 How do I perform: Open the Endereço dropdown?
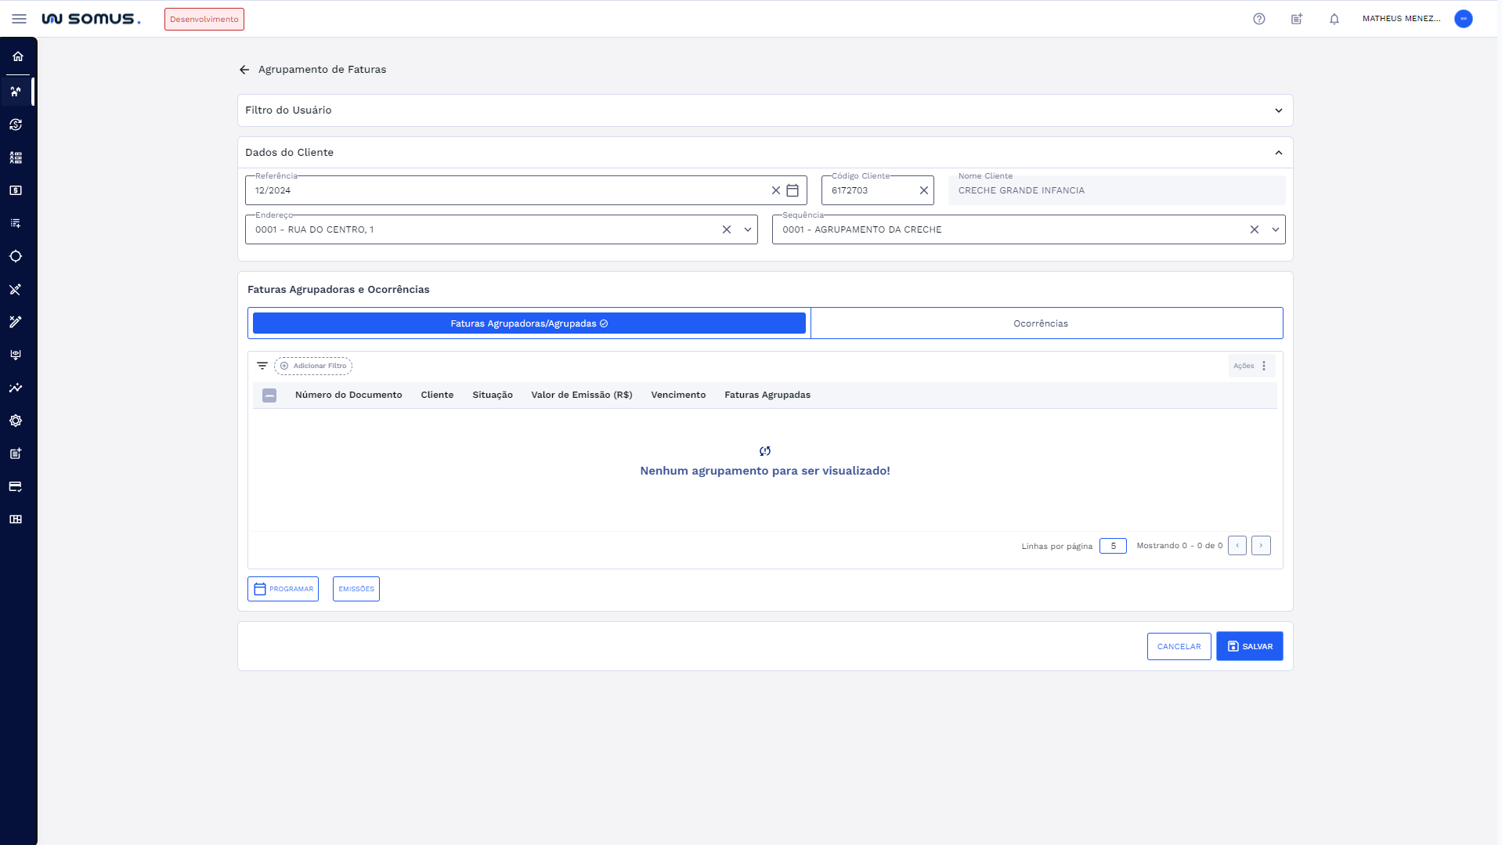(747, 229)
